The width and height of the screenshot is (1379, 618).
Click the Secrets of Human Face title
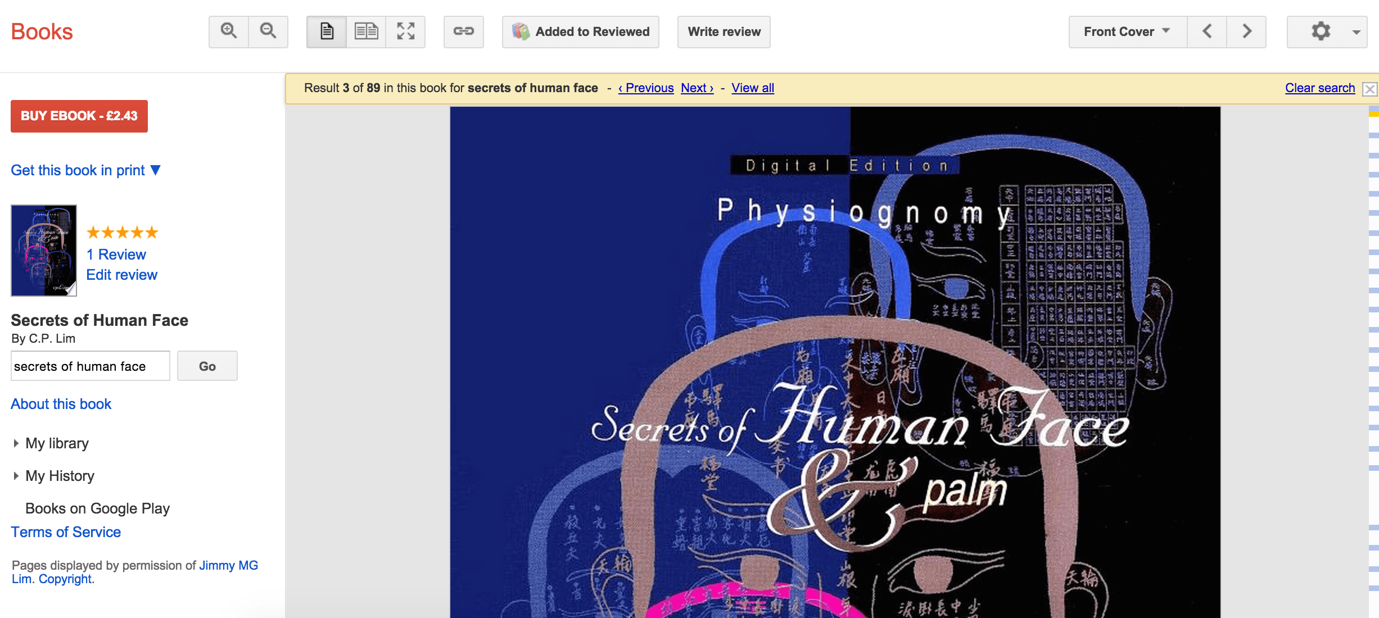(x=100, y=320)
